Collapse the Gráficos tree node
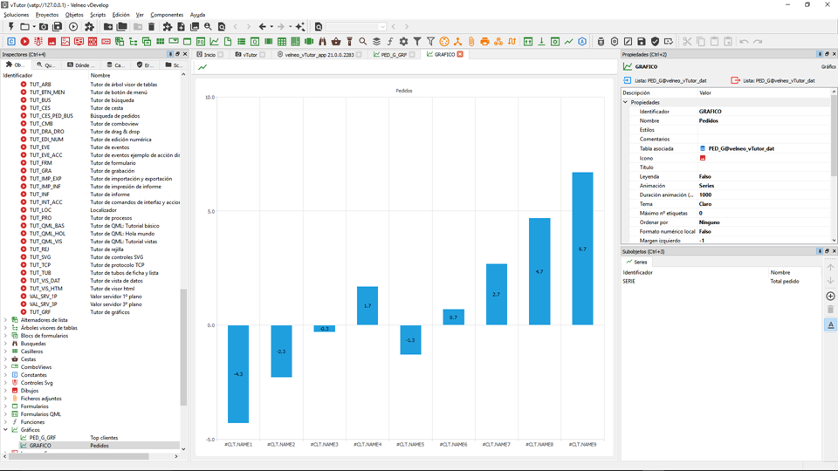The image size is (838, 471). 6,430
